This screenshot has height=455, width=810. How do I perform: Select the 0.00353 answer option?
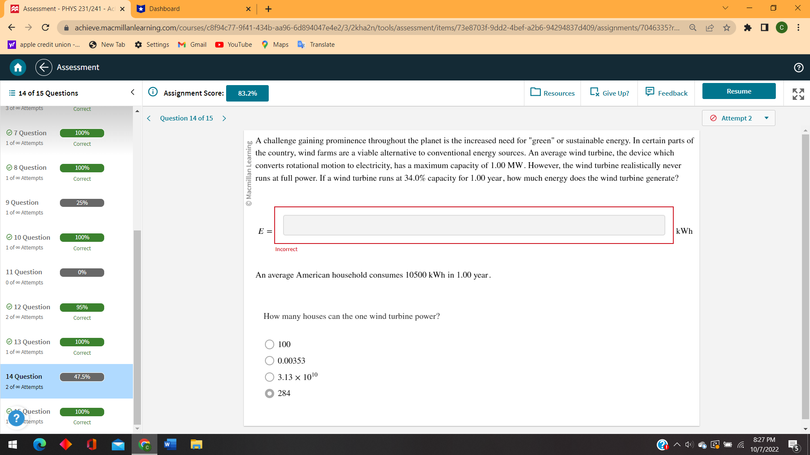pyautogui.click(x=270, y=361)
